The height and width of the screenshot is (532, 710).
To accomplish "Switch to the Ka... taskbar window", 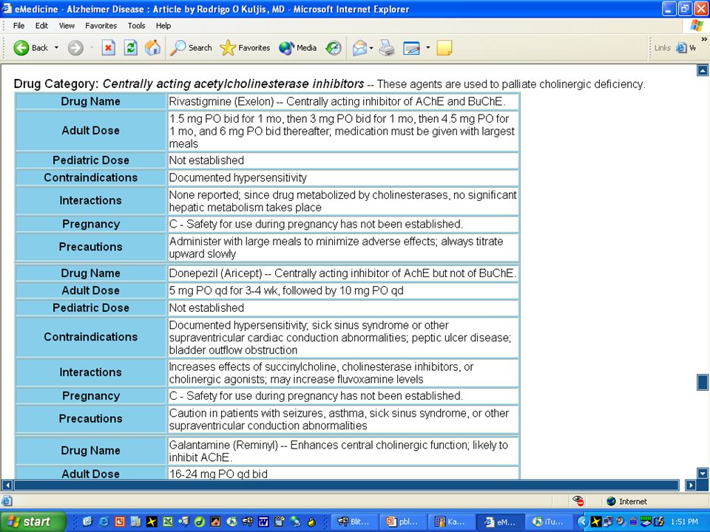I will click(x=451, y=522).
